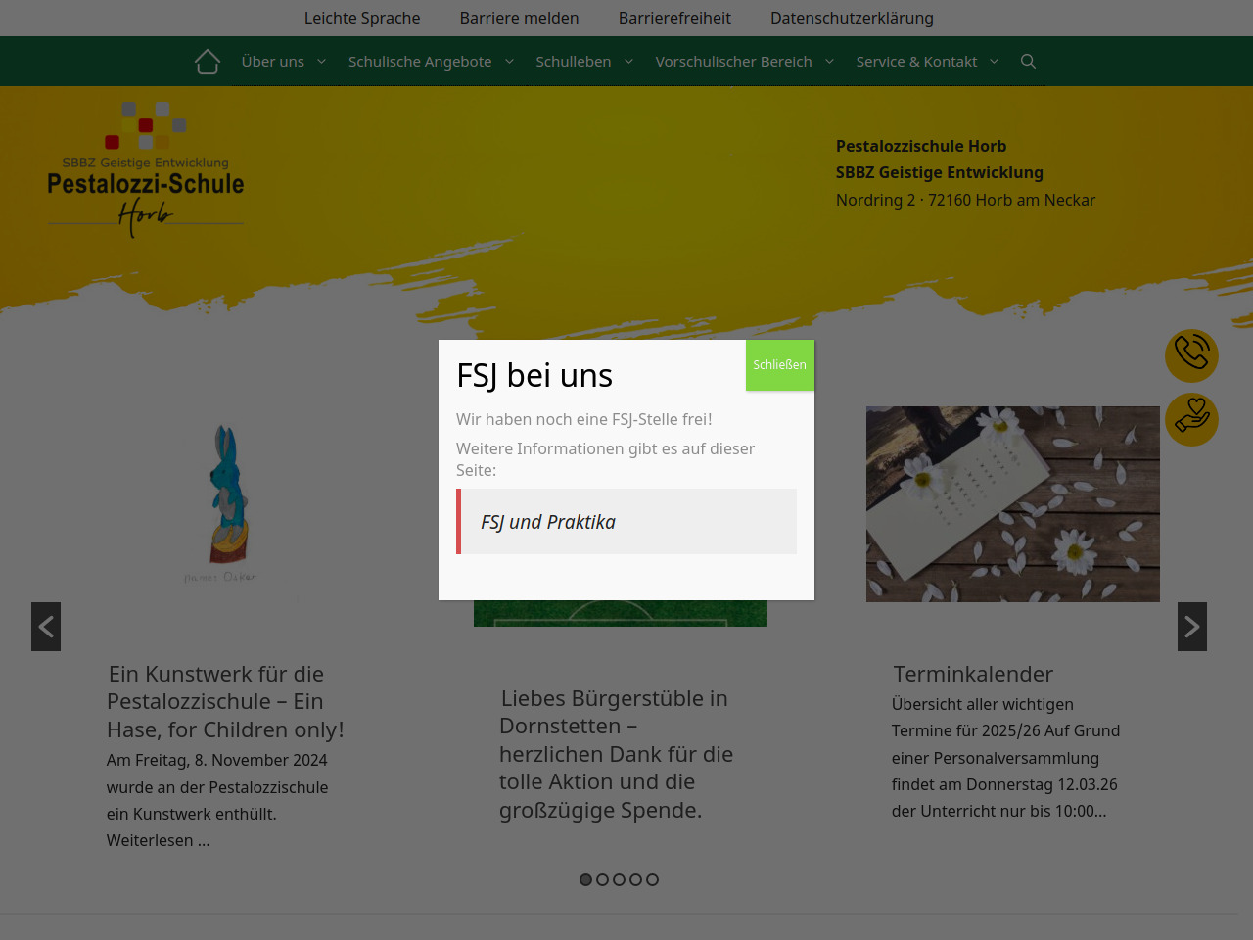The image size is (1253, 940).
Task: Show previous slide with left arrow
Action: [46, 627]
